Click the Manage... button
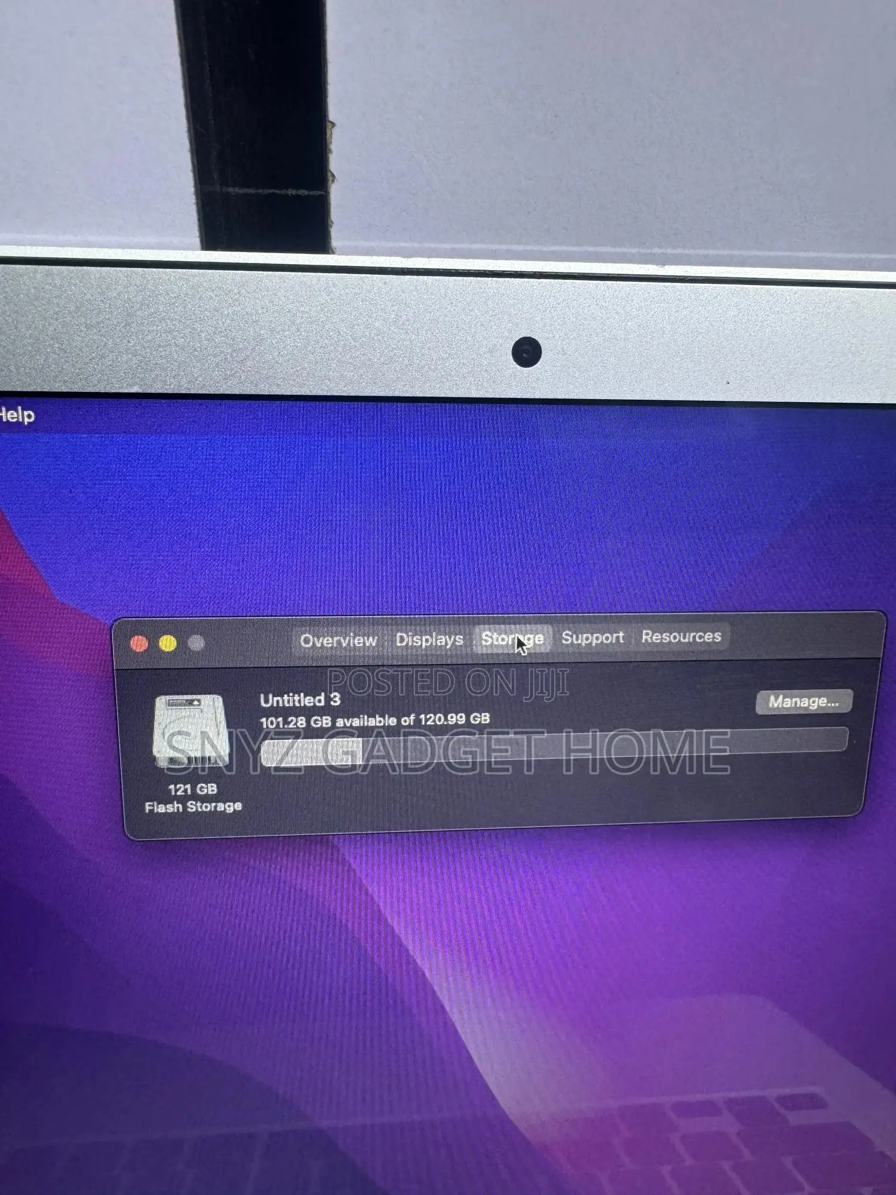Viewport: 896px width, 1195px height. [803, 701]
